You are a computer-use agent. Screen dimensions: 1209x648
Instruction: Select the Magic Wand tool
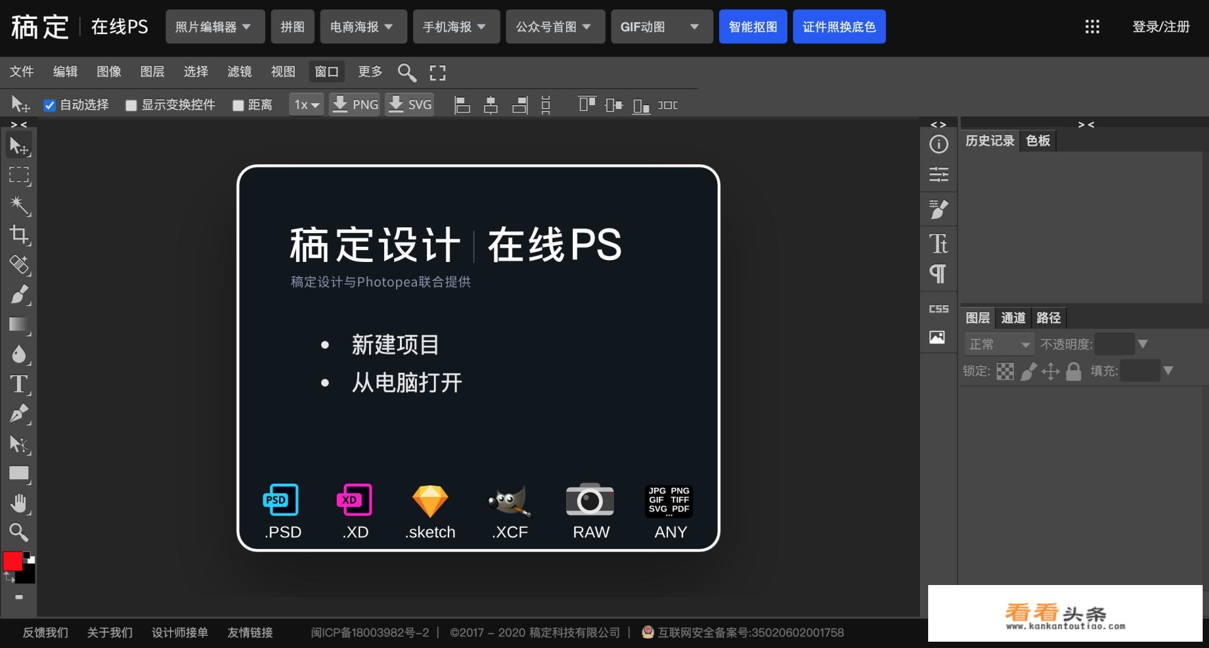[x=19, y=205]
